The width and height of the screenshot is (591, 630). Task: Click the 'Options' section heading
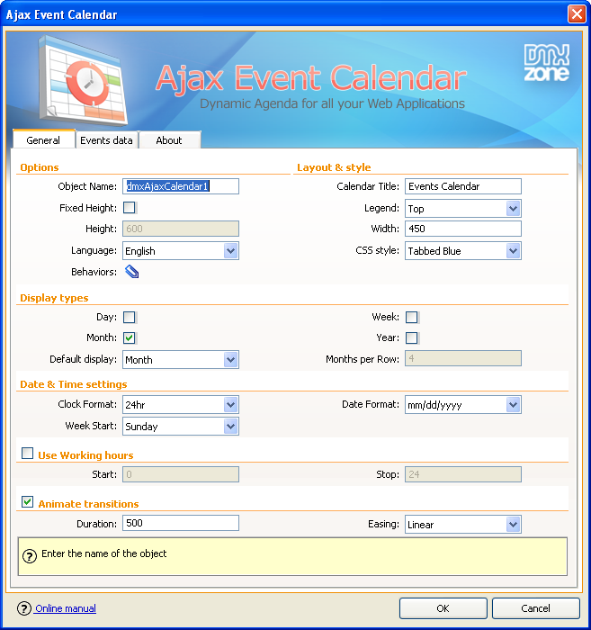click(40, 167)
